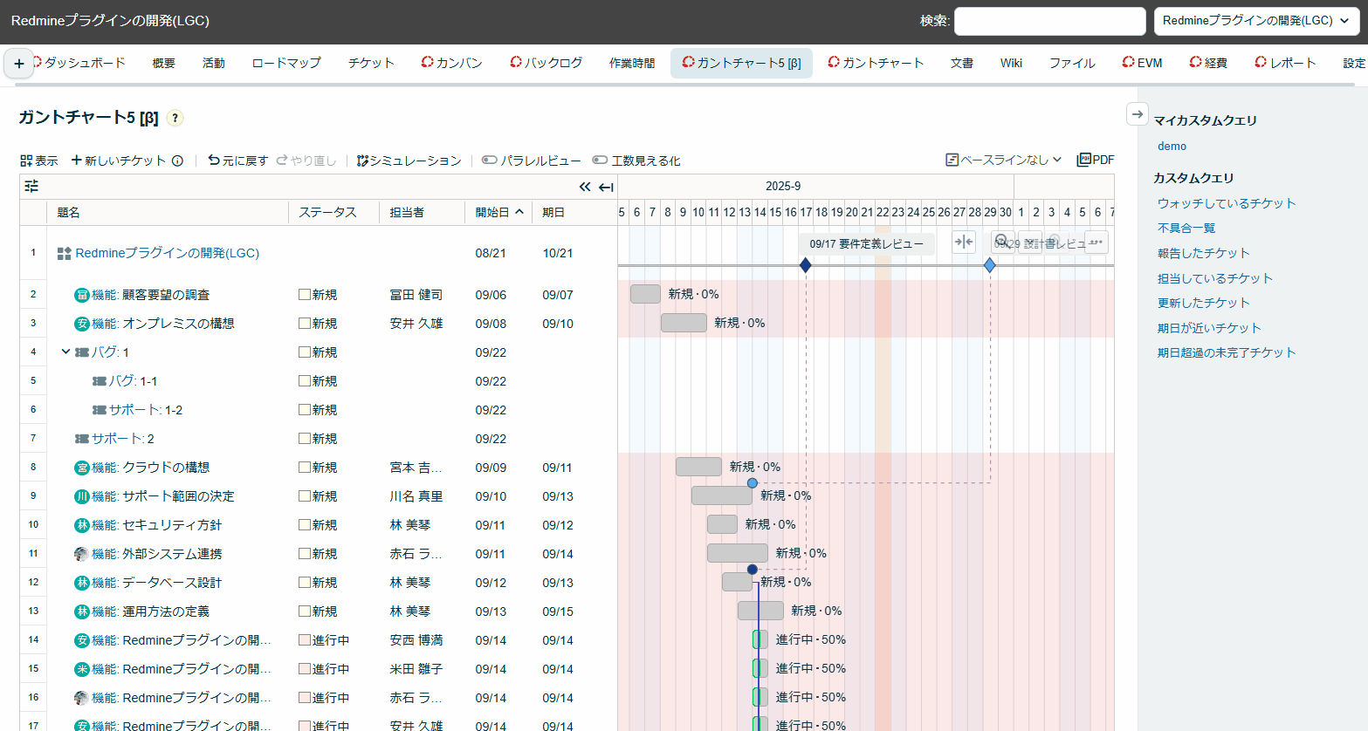Click status box for オンプレミスの構想

pyautogui.click(x=305, y=324)
